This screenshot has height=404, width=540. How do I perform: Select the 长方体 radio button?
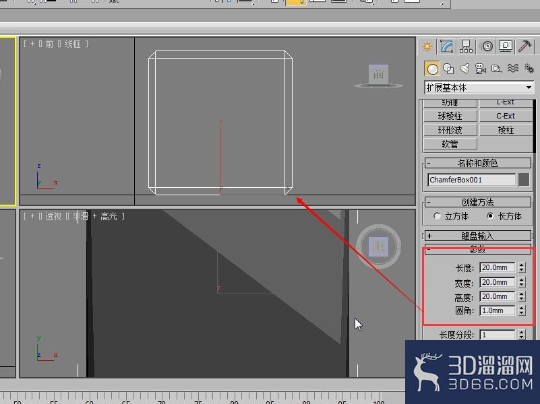(x=490, y=216)
